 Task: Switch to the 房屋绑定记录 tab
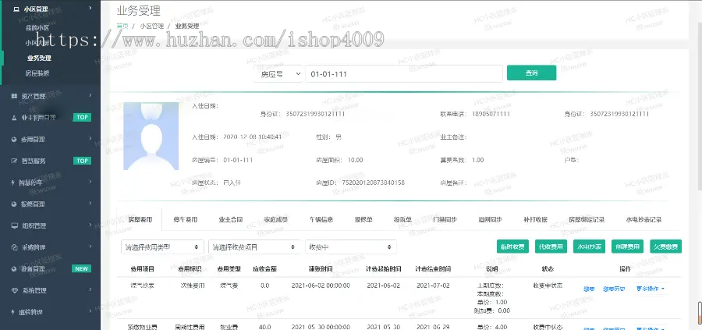point(587,220)
